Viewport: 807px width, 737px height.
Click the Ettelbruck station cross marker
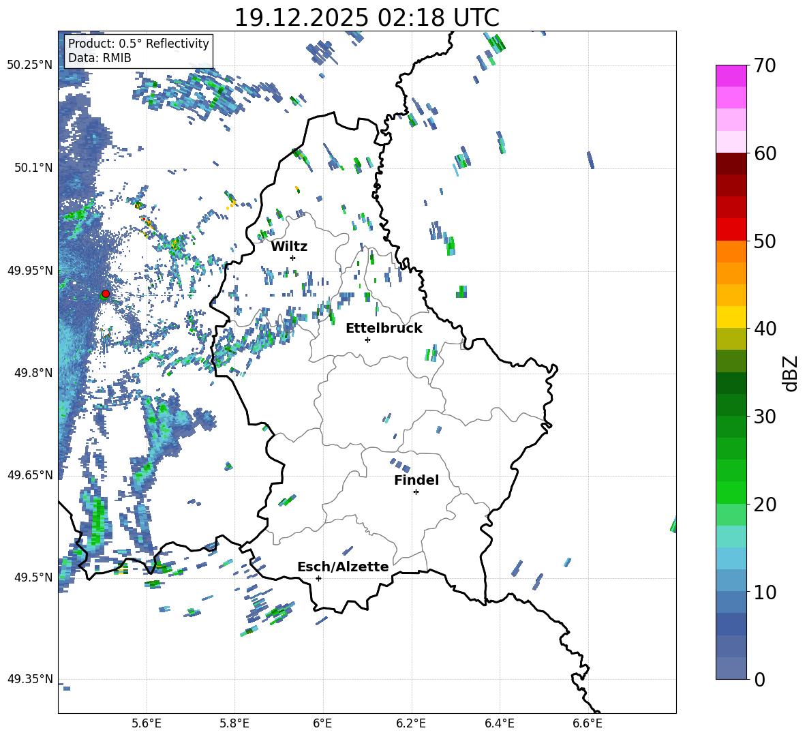click(368, 340)
